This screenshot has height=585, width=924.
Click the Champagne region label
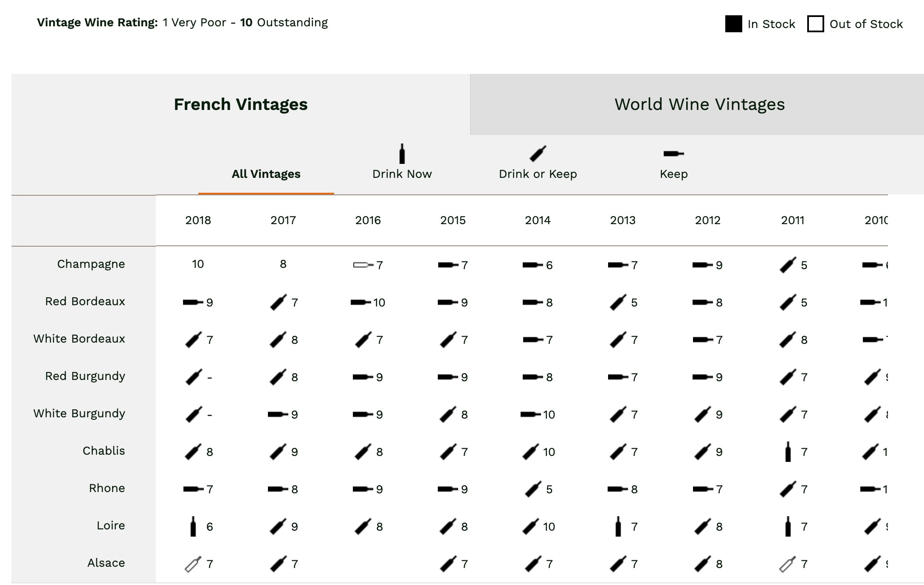coord(91,264)
